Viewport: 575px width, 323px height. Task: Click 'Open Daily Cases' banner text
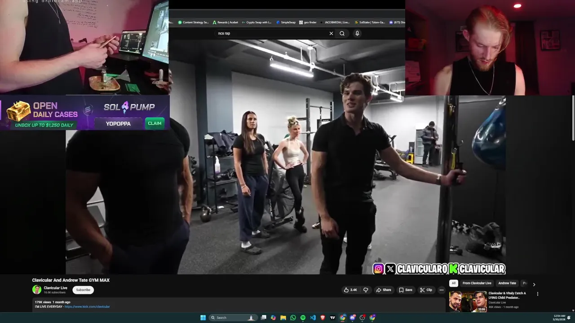click(55, 110)
